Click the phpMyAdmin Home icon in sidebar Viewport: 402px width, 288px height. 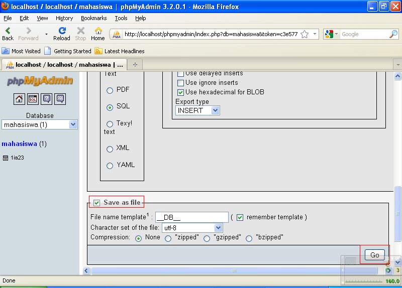(x=19, y=99)
